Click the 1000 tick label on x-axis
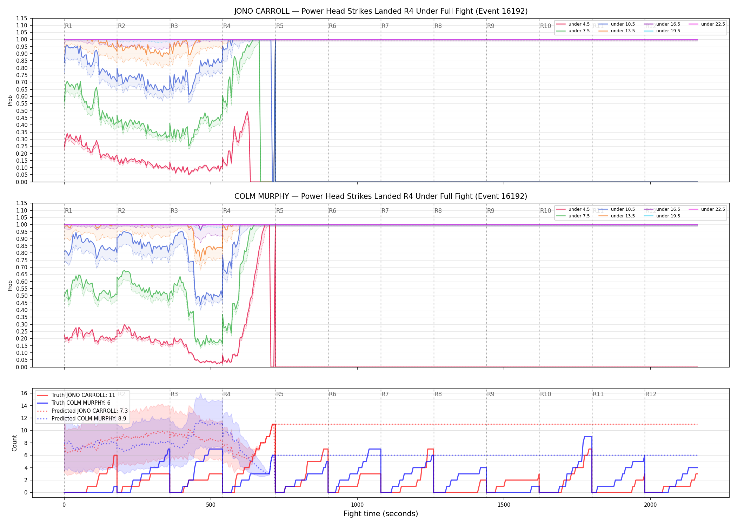The width and height of the screenshot is (737, 526). pos(357,505)
